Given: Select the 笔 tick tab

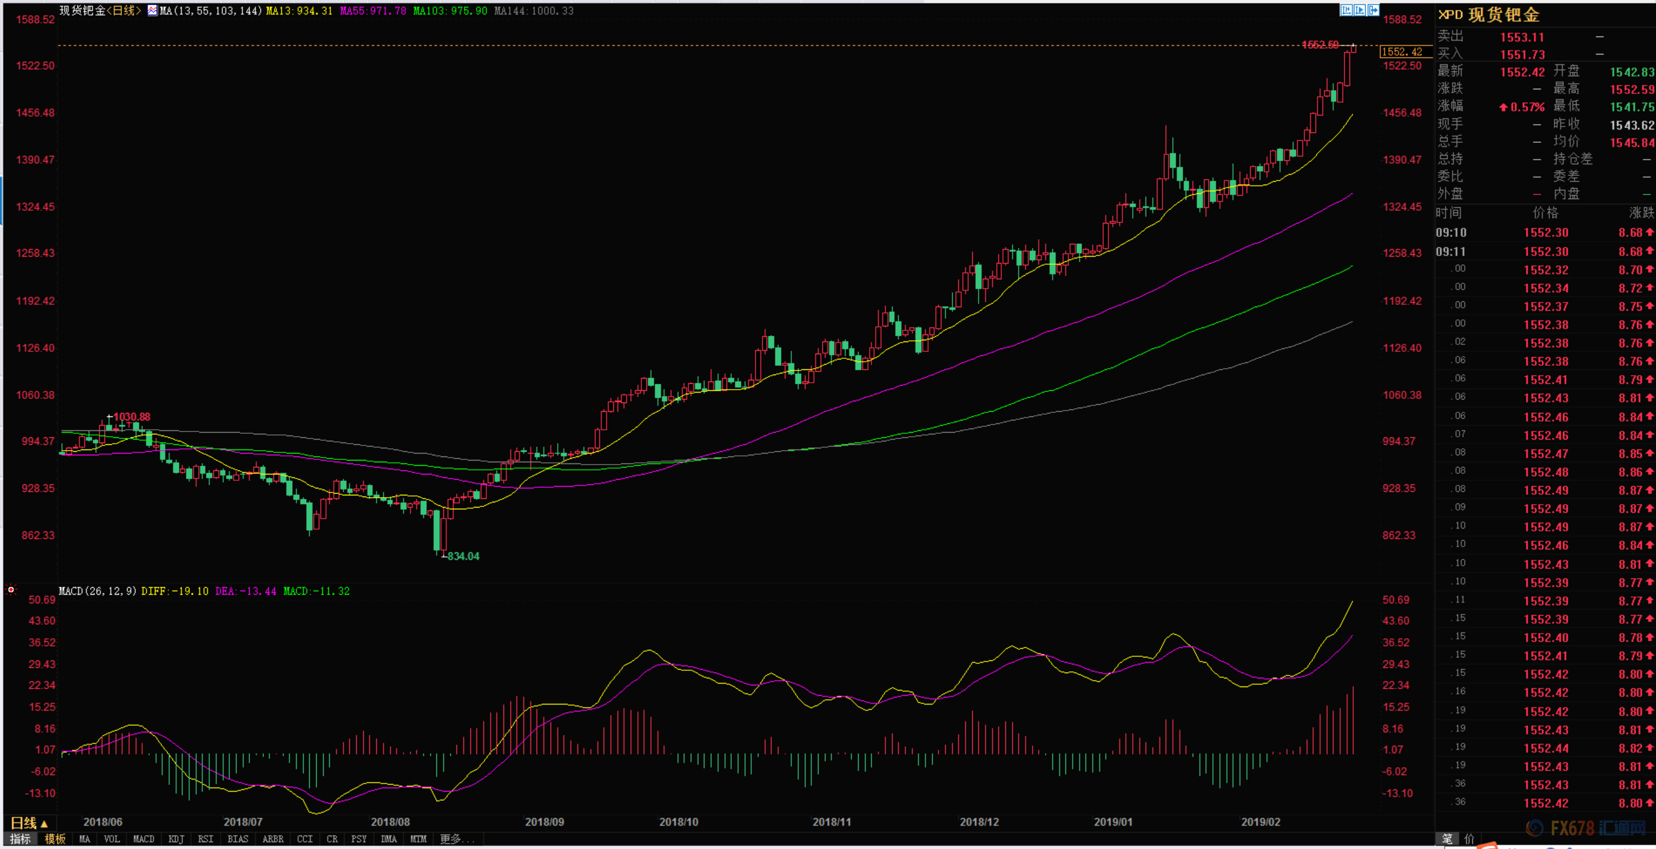Looking at the screenshot, I should [x=1447, y=839].
